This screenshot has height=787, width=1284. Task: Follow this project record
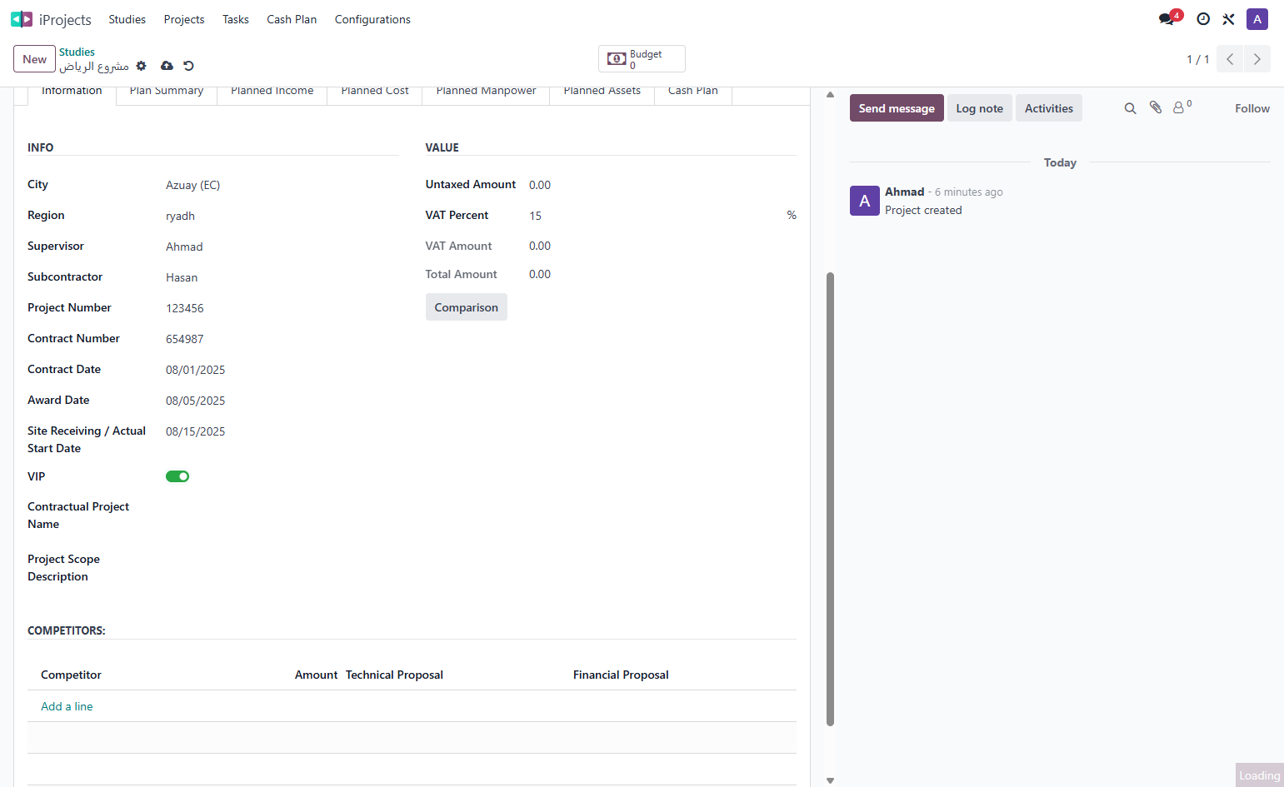tap(1252, 108)
